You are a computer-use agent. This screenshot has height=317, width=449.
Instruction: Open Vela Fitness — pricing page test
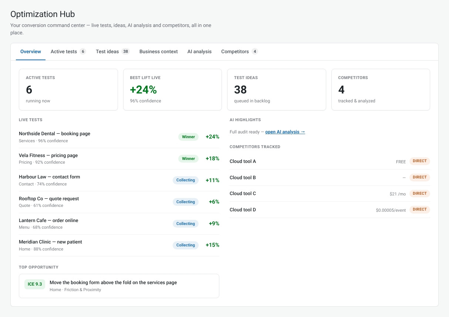tap(119, 159)
